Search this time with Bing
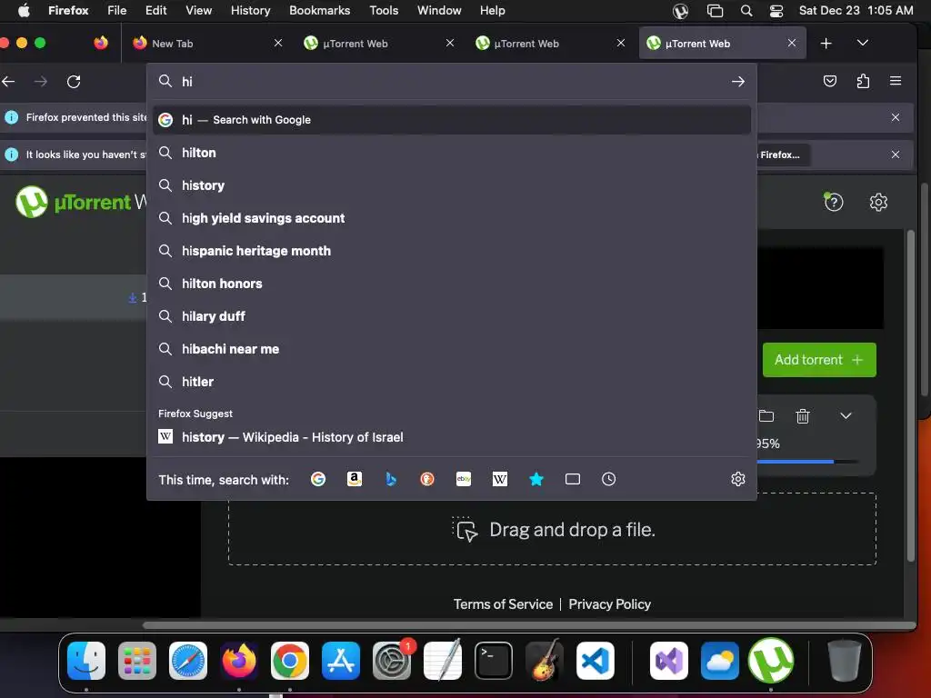 [x=391, y=479]
